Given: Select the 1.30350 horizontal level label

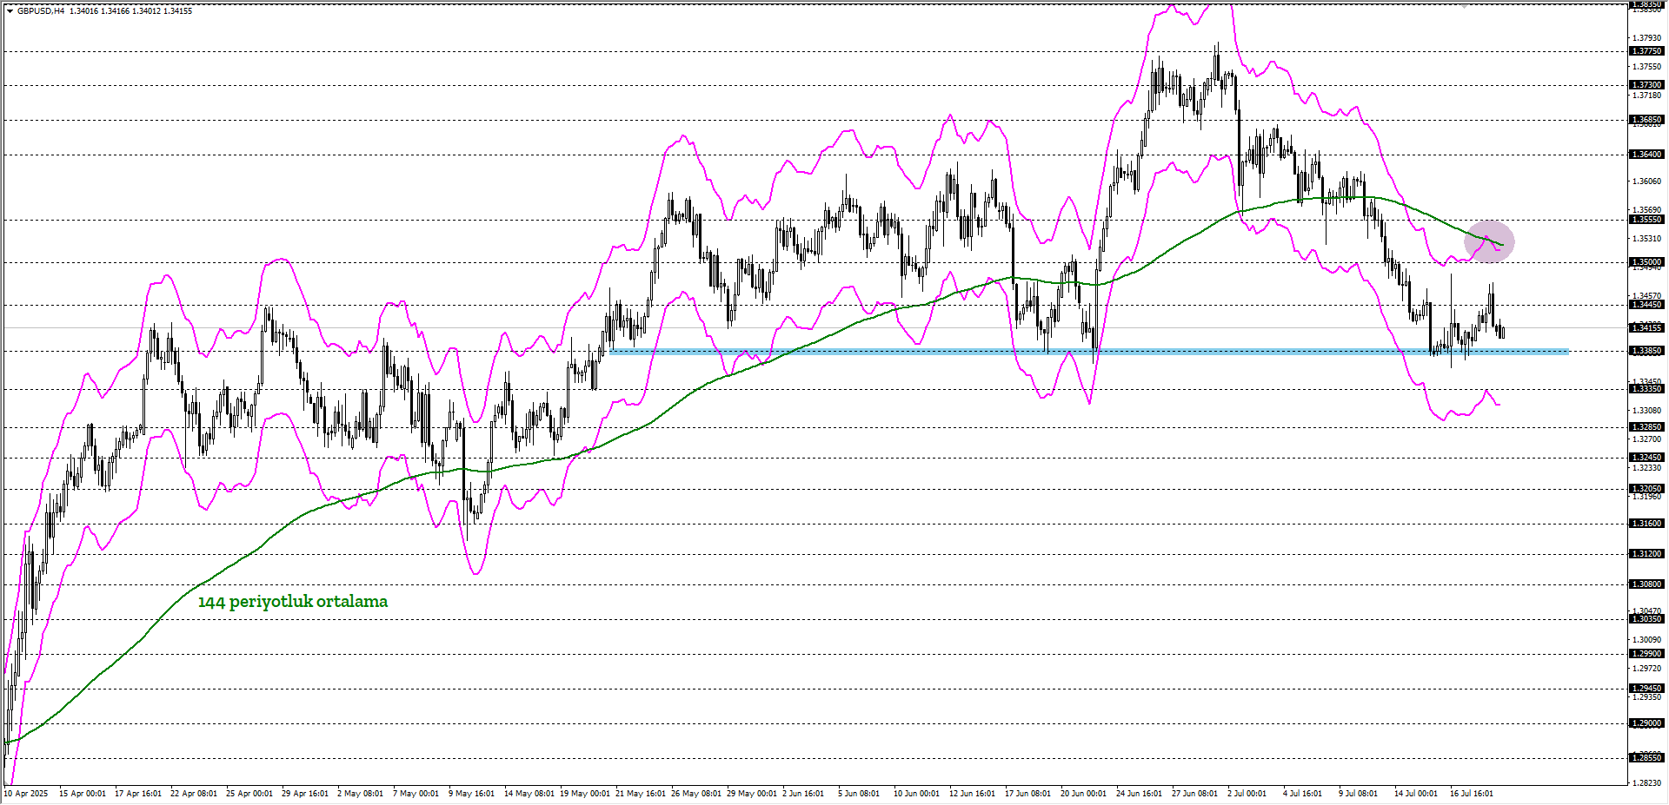Looking at the screenshot, I should (x=1646, y=619).
